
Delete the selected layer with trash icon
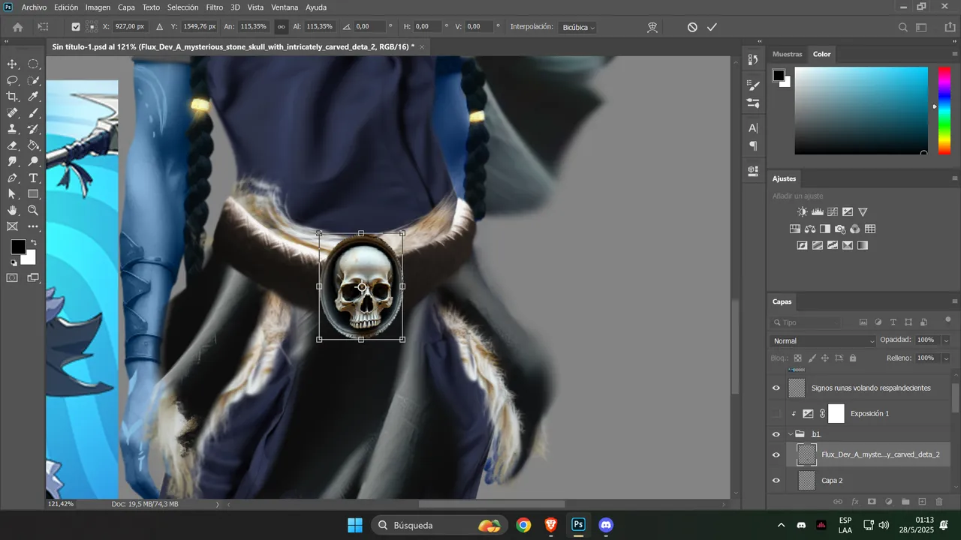939,502
